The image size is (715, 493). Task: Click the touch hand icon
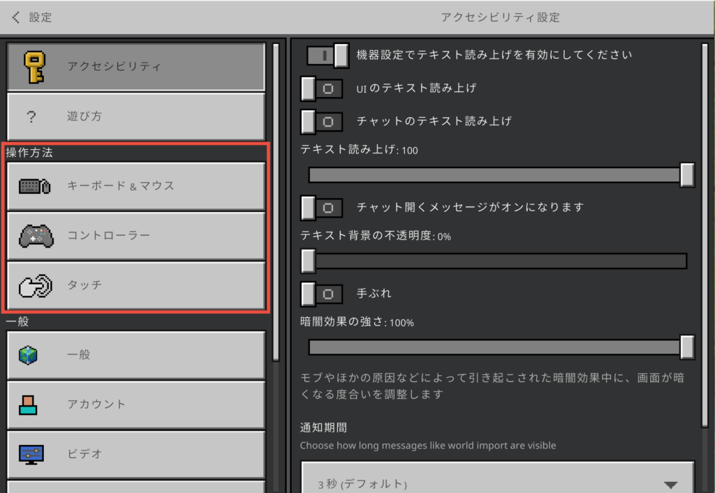34,285
